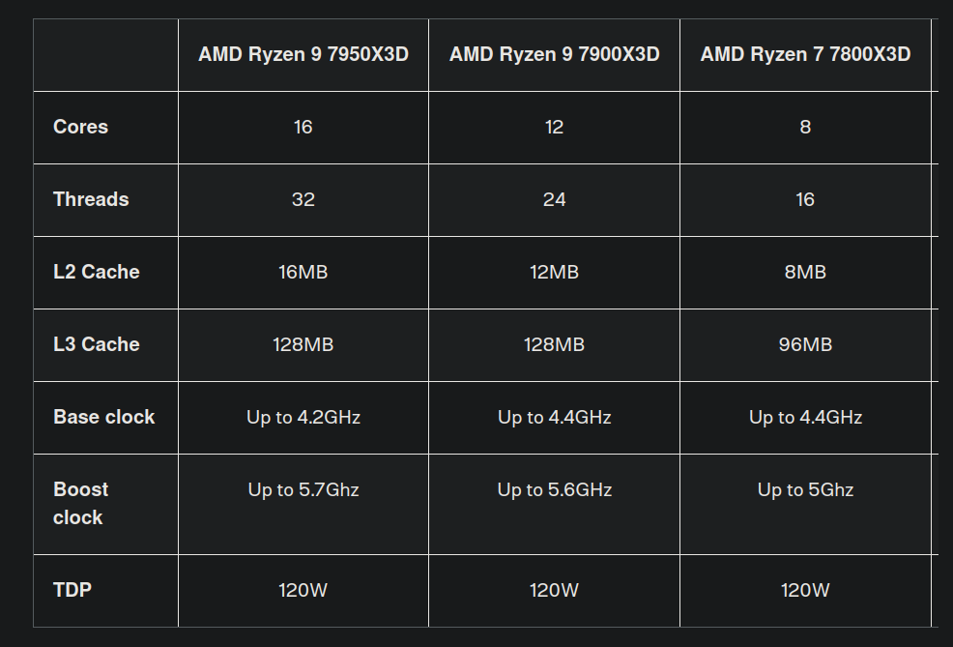Select the 24 threads value cell
Screen dimensions: 953x647
[554, 199]
